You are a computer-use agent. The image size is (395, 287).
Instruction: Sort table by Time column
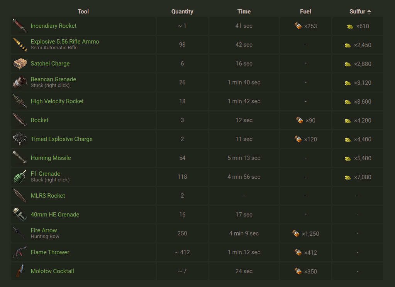coord(244,12)
